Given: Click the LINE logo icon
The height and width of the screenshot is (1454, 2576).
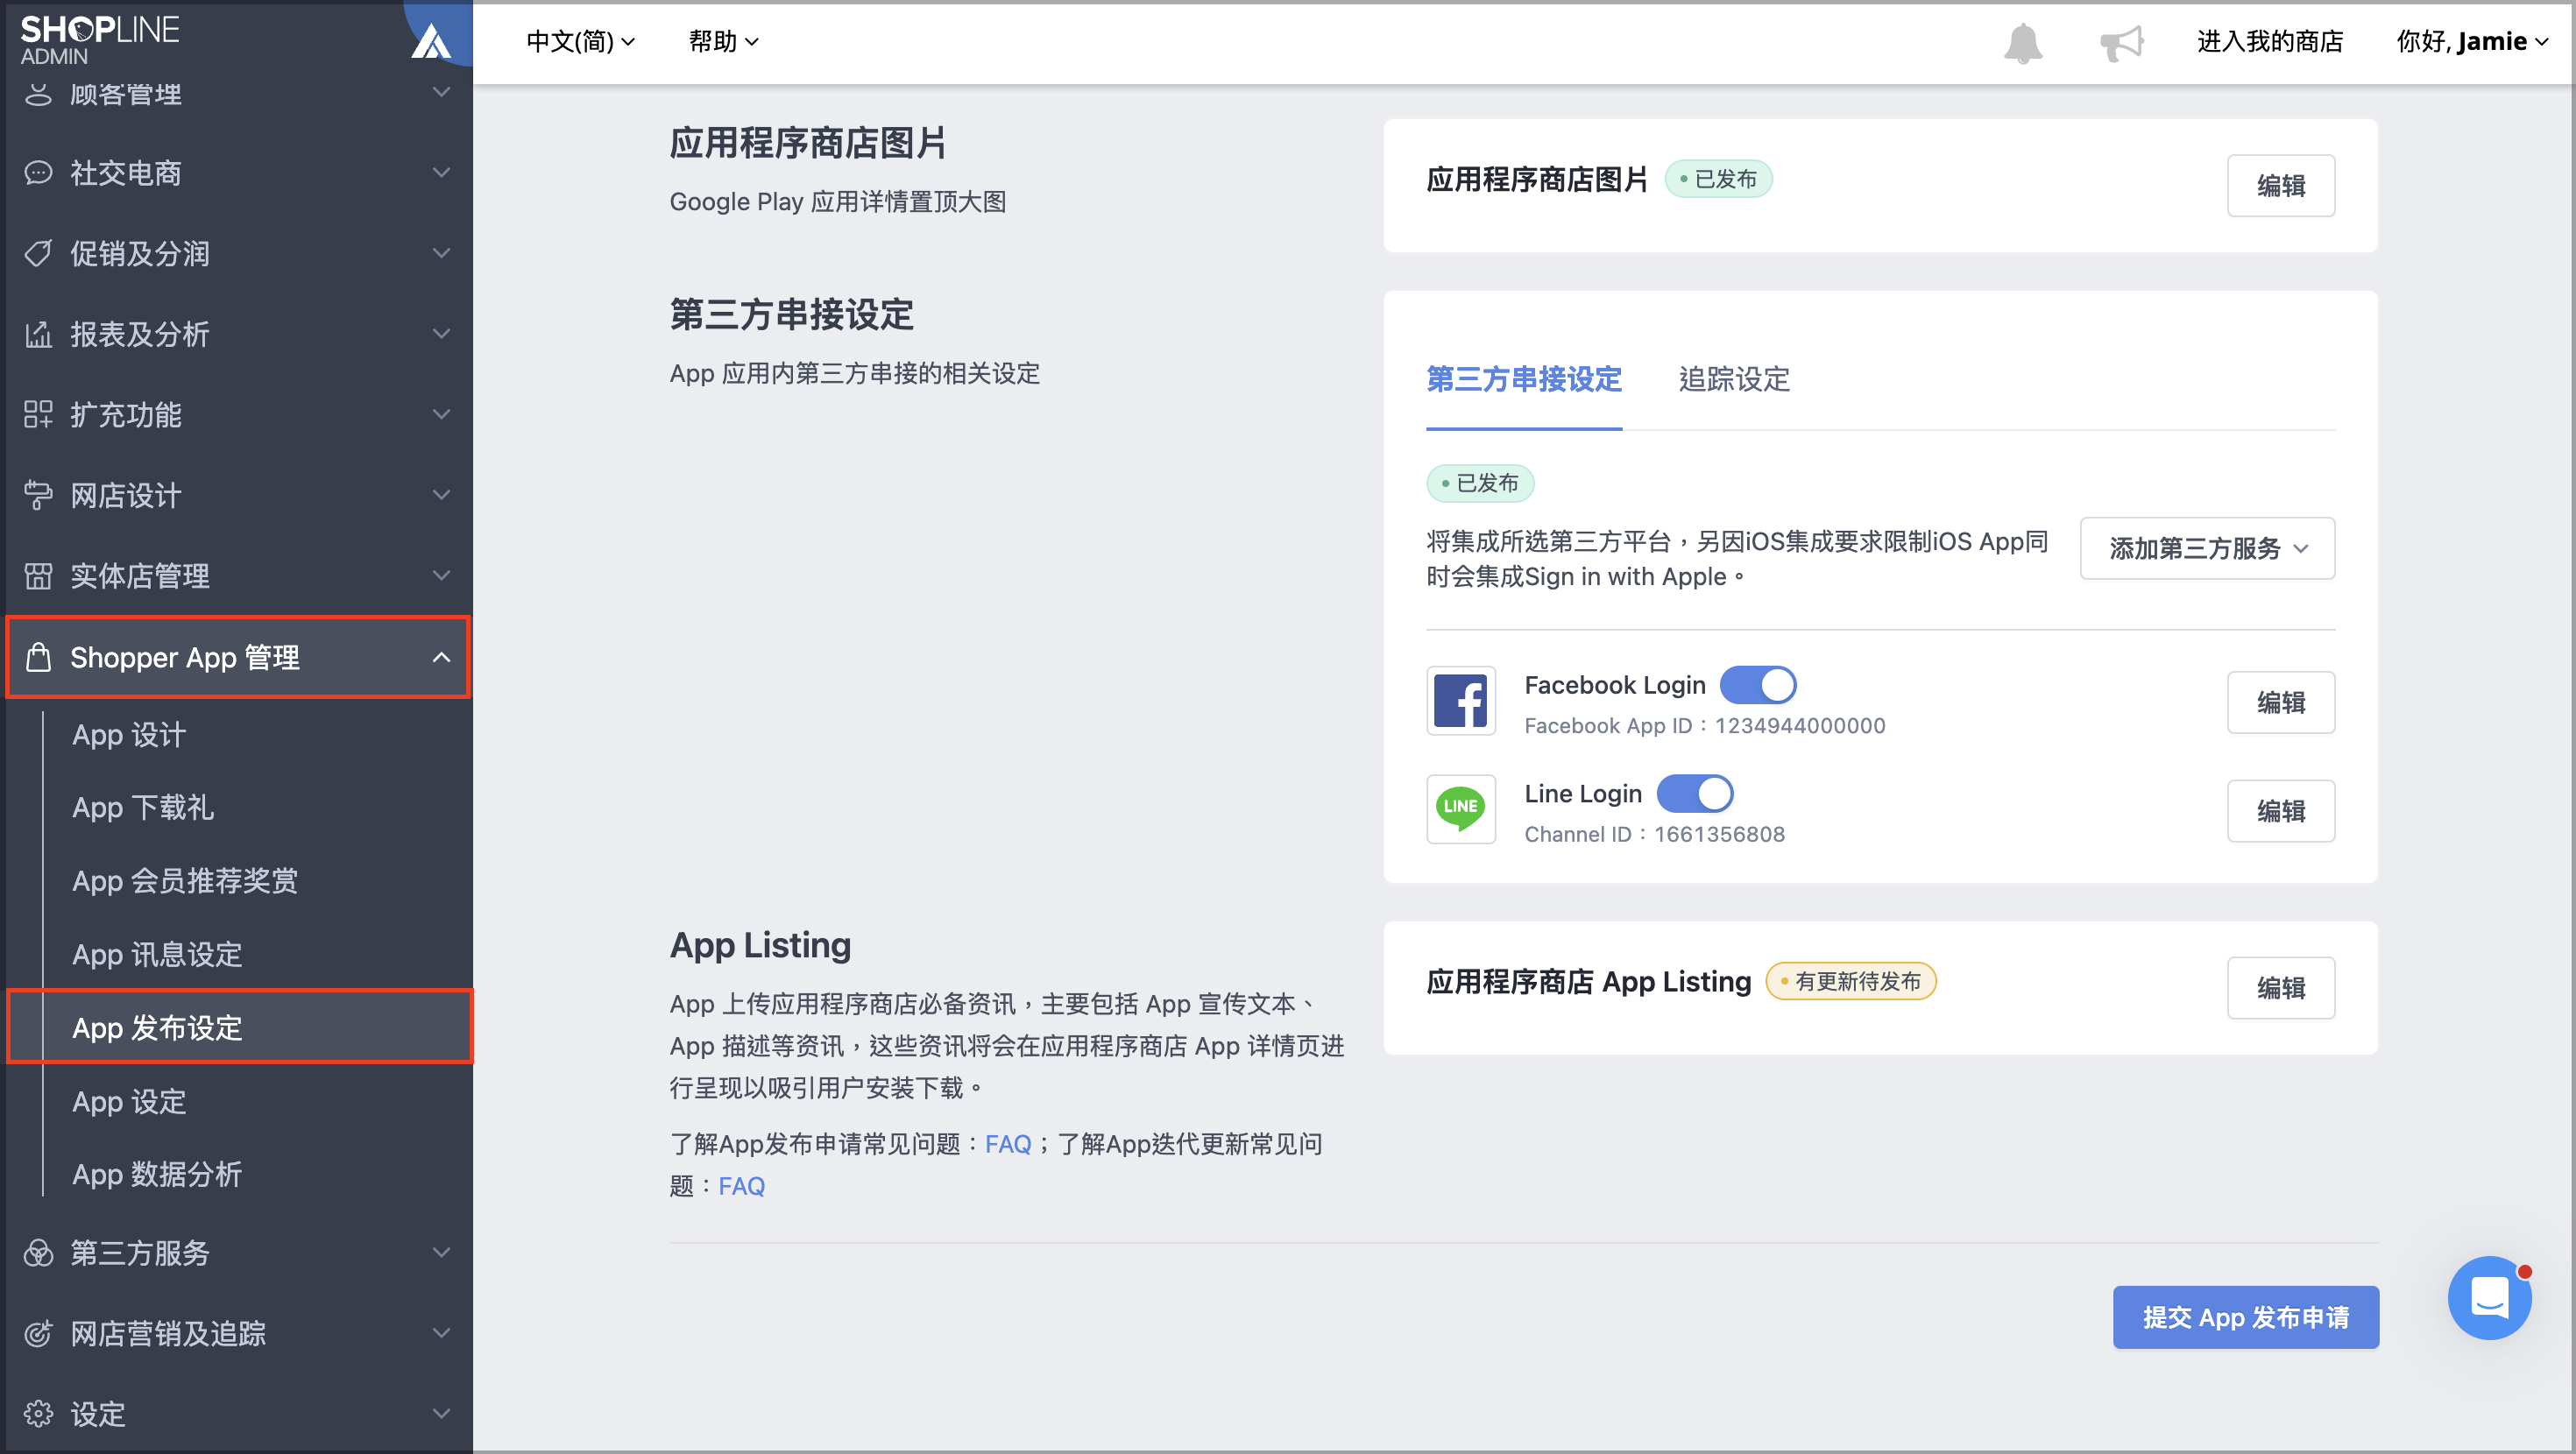Looking at the screenshot, I should click(x=1461, y=809).
